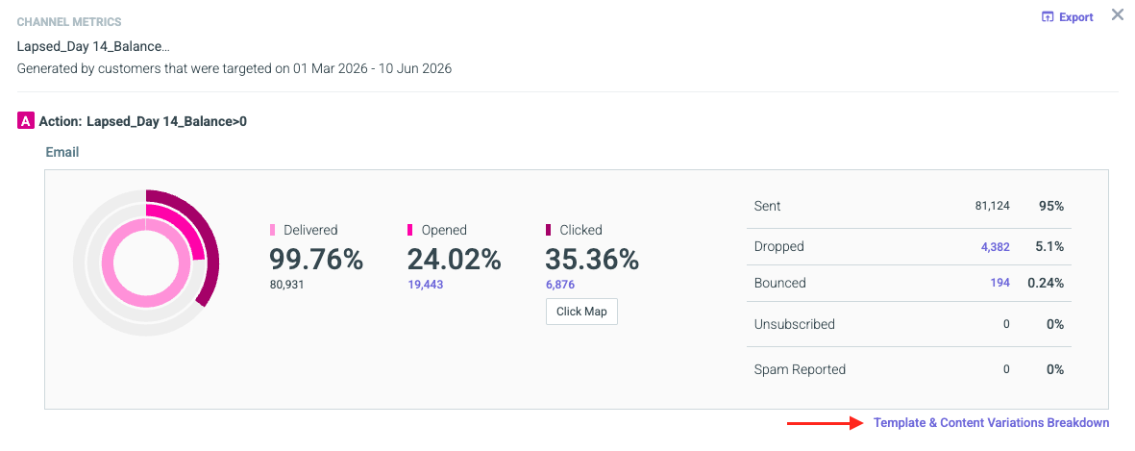Close the Channel Metrics panel
The width and height of the screenshot is (1135, 451).
coord(1117,15)
